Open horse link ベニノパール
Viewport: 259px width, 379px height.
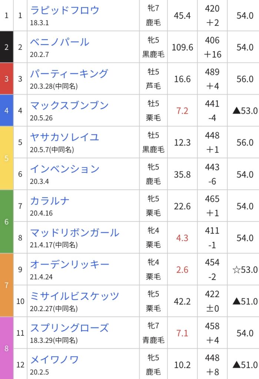(60, 42)
